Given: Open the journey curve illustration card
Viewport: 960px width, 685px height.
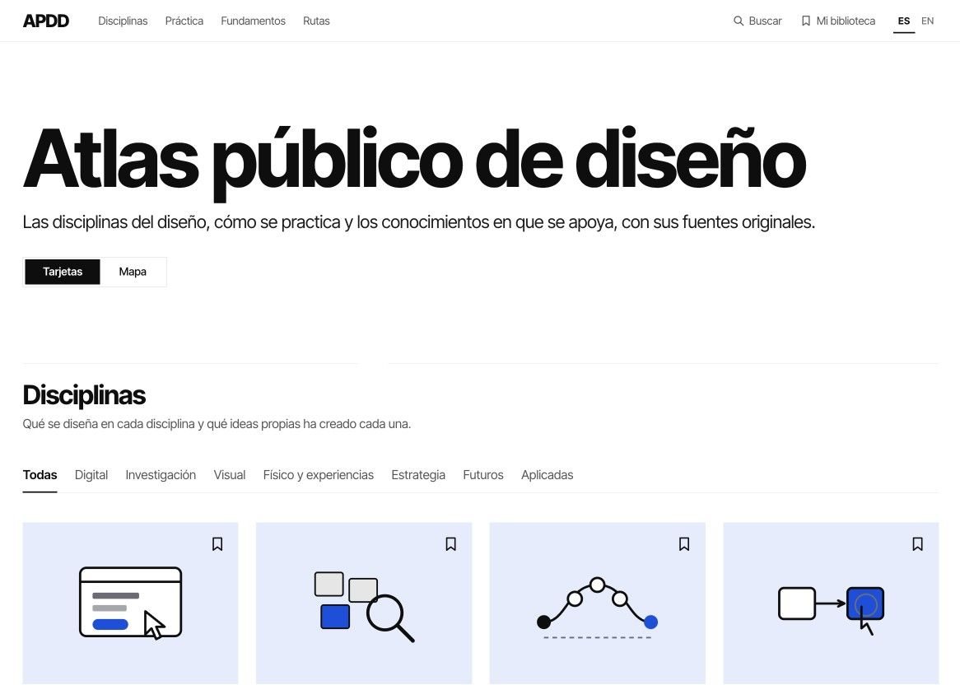Looking at the screenshot, I should tap(598, 608).
